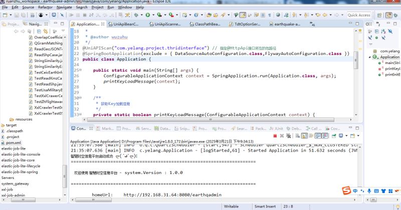Toggle Show Console on Standard Error change
This screenshot has width=401, height=210.
tap(325, 135)
